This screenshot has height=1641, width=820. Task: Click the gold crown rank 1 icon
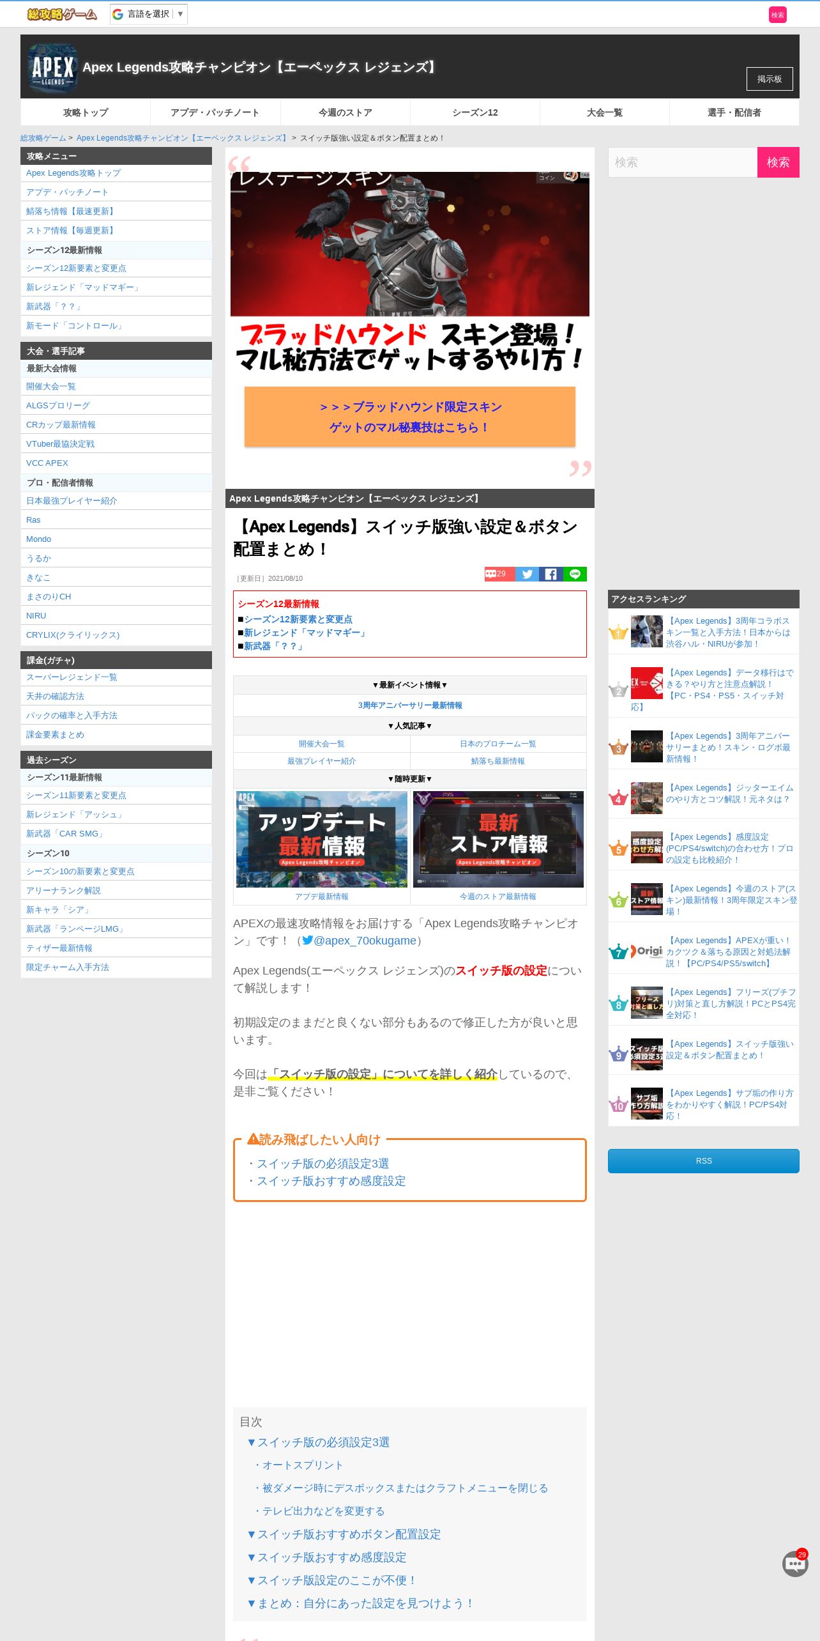coord(618,633)
